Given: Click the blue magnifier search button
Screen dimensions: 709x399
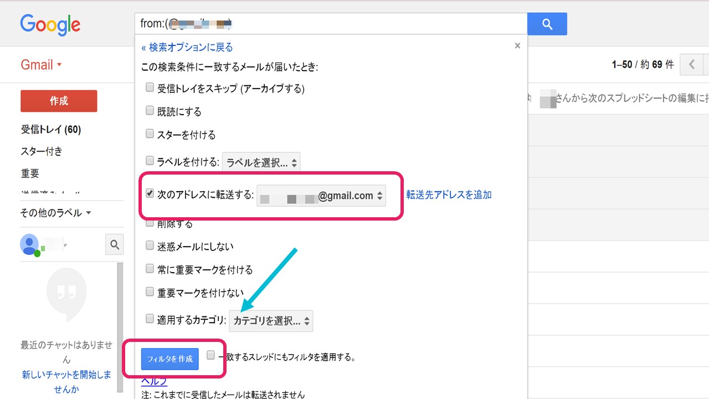Looking at the screenshot, I should point(547,24).
